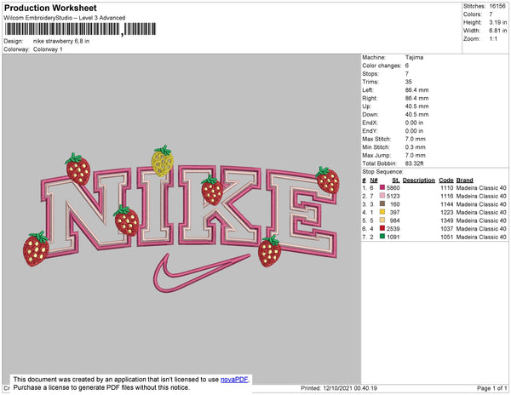
Task: Click 'Wilcom EmbroideryStudio – Level 3 Advanced' text
Action: (65, 18)
